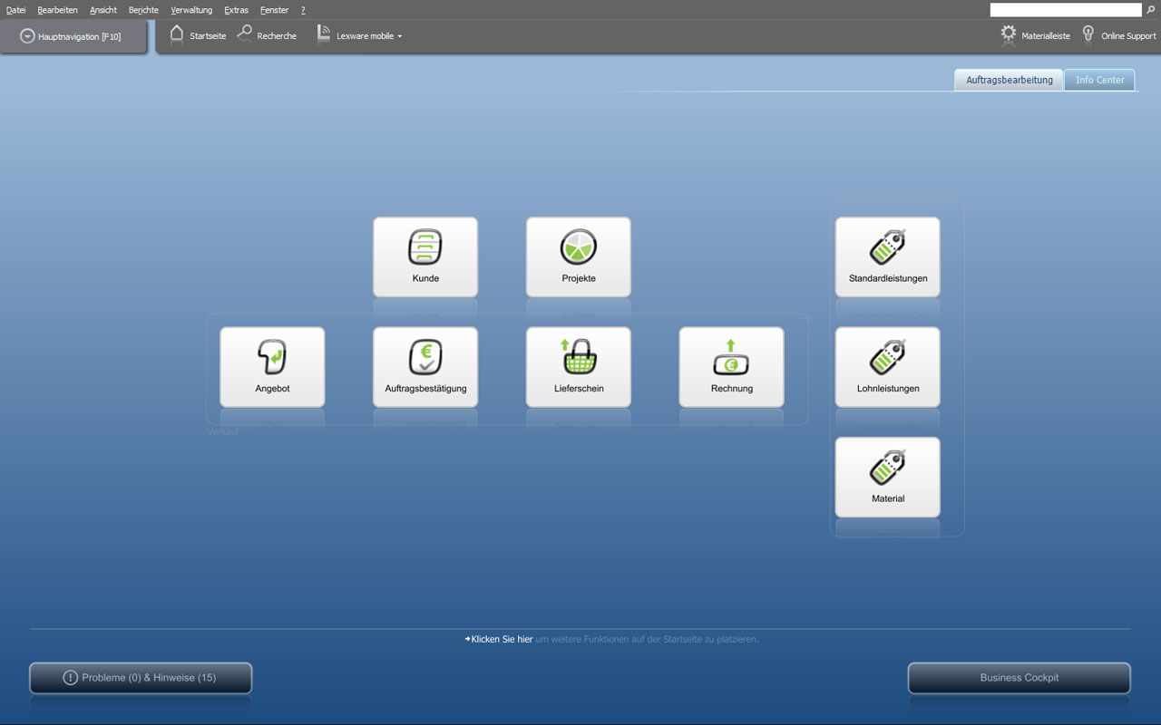Open the Fenster menu
1161x725 pixels.
pyautogui.click(x=274, y=10)
